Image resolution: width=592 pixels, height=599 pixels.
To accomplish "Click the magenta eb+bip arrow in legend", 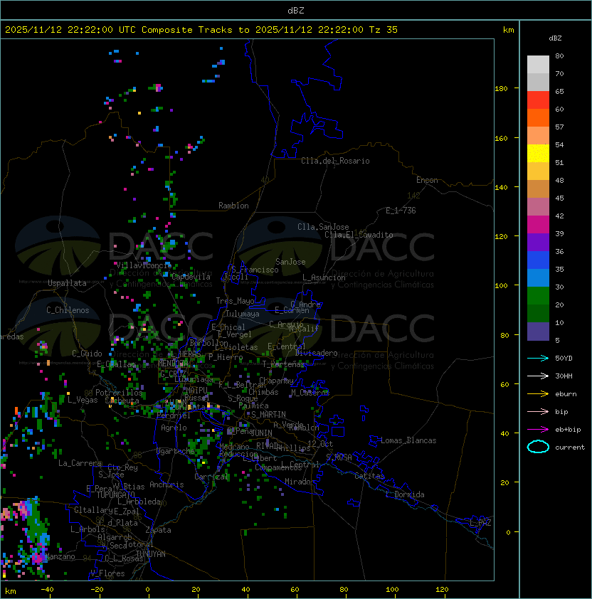I will click(x=538, y=430).
